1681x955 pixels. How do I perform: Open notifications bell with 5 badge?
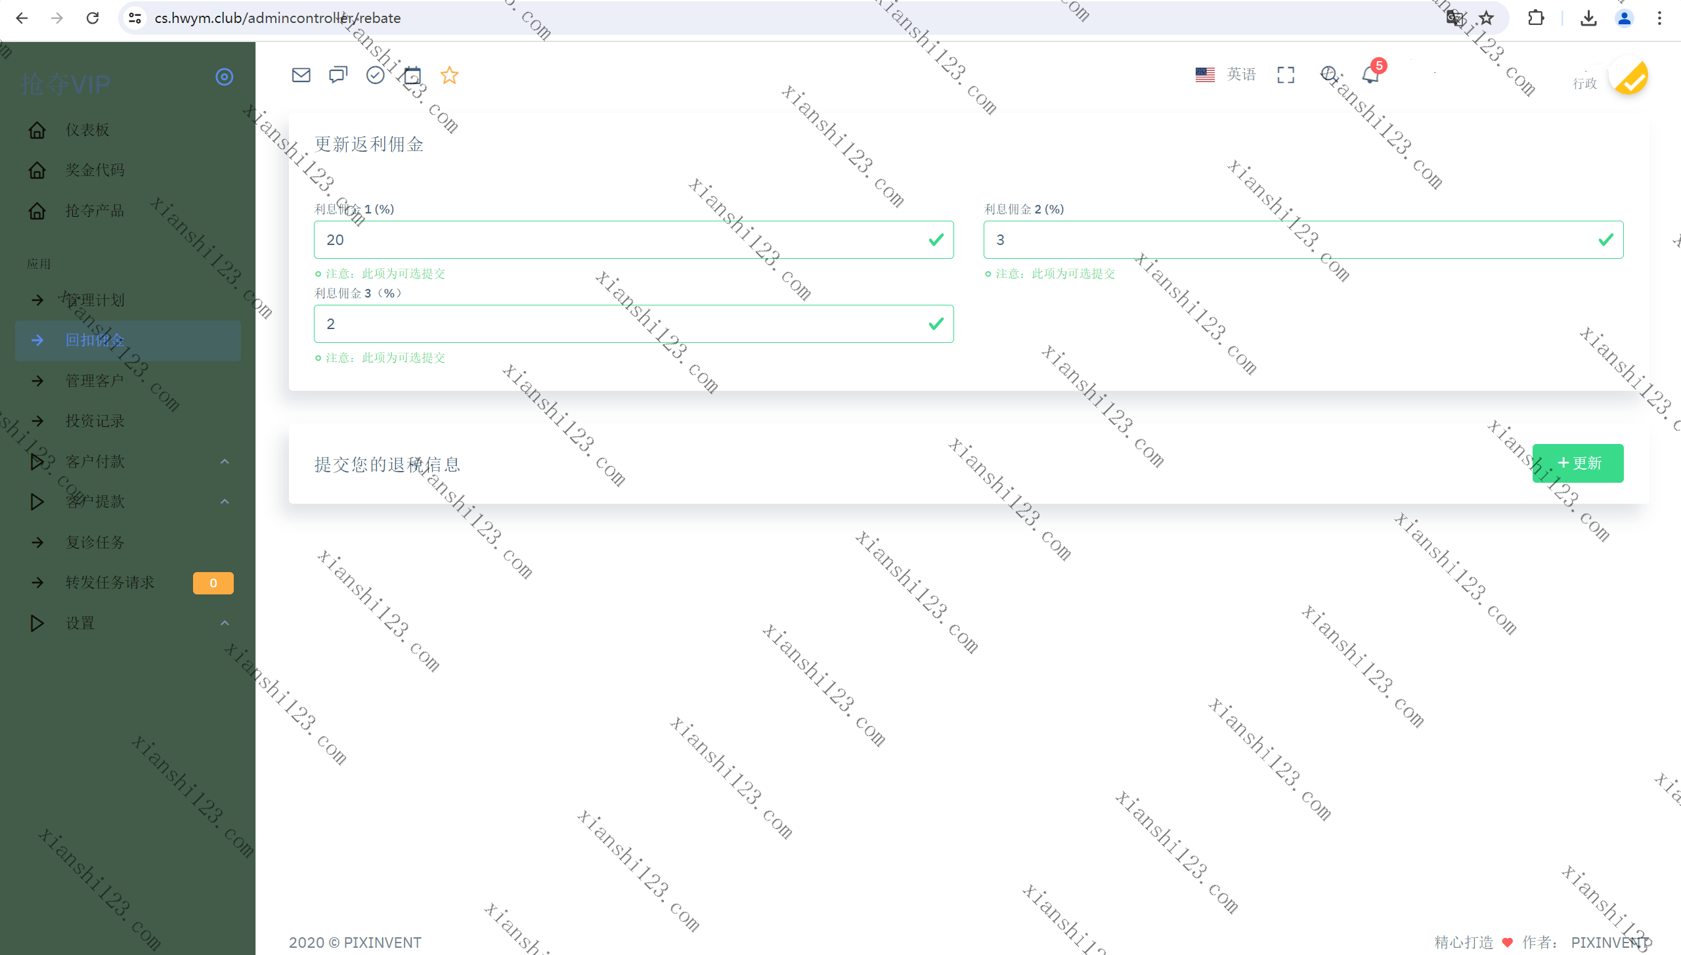[x=1370, y=75]
